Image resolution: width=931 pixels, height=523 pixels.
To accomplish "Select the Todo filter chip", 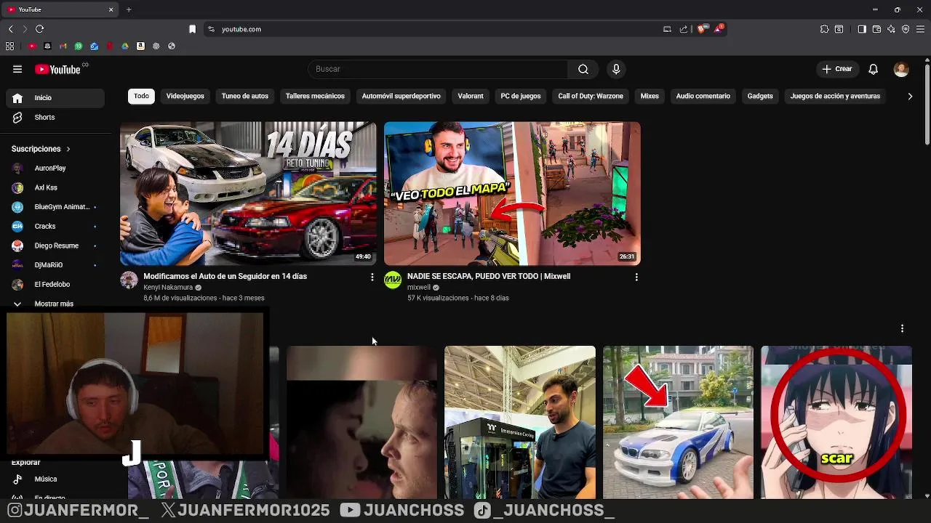I will click(x=141, y=96).
